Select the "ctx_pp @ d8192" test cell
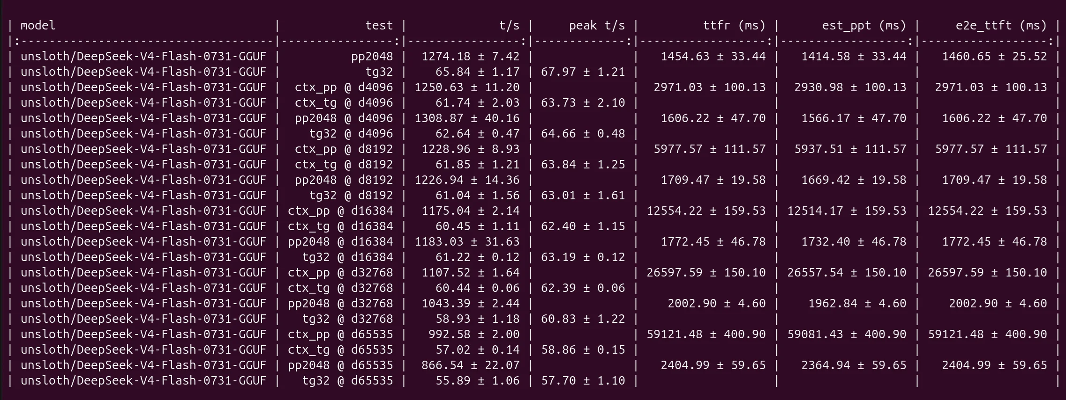Image resolution: width=1066 pixels, height=400 pixels. coord(344,149)
